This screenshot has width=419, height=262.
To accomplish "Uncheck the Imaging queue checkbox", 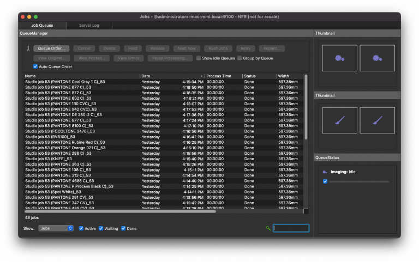I will pos(325,181).
